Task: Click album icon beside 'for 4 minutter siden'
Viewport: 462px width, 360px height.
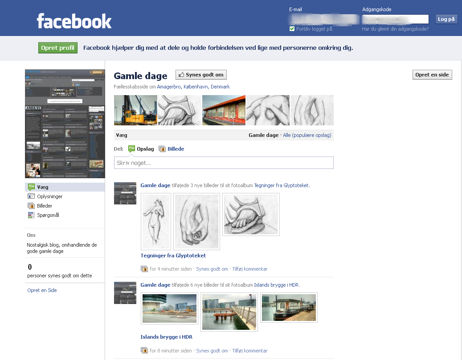Action: pos(144,269)
